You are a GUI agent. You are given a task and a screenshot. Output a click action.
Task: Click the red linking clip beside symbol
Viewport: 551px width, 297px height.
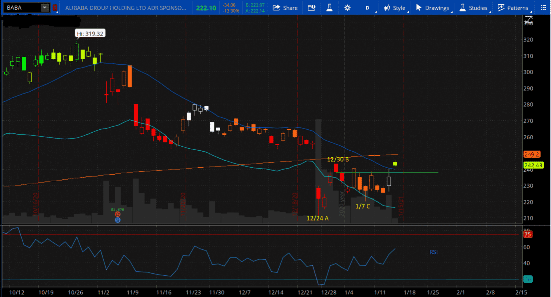(x=55, y=8)
